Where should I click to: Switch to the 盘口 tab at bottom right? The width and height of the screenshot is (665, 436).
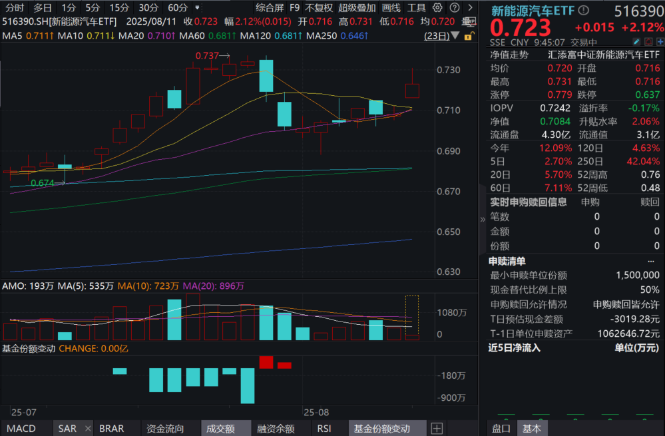click(500, 429)
